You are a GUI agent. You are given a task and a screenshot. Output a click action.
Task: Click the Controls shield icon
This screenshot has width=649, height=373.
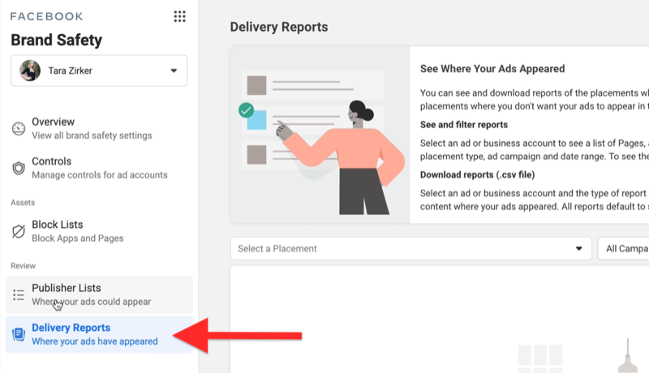click(x=19, y=168)
